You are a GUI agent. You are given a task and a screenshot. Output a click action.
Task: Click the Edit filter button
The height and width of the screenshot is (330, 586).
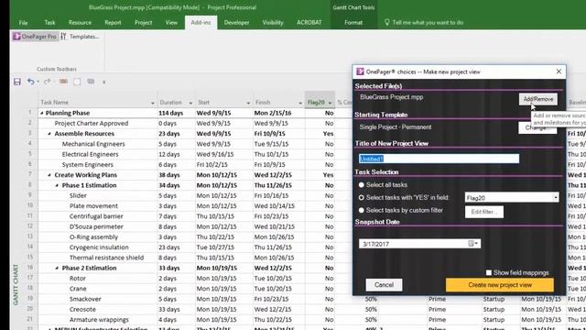pyautogui.click(x=484, y=212)
